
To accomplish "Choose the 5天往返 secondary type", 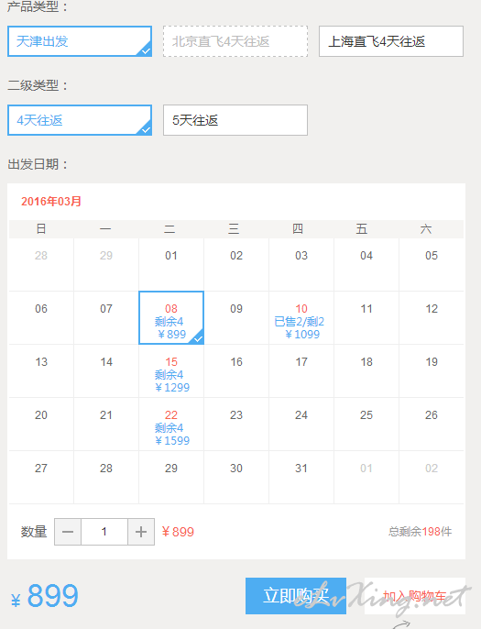I will (x=235, y=120).
